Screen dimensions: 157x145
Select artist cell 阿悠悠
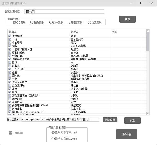pos(74,49)
